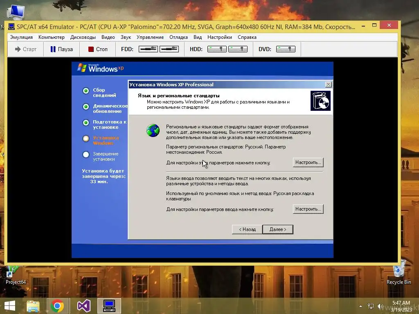This screenshot has width=419, height=314.
Task: Open the Windows Start button
Action: (x=10, y=306)
